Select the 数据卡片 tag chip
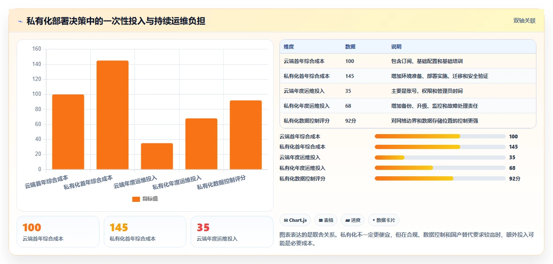553x264 pixels. click(384, 220)
